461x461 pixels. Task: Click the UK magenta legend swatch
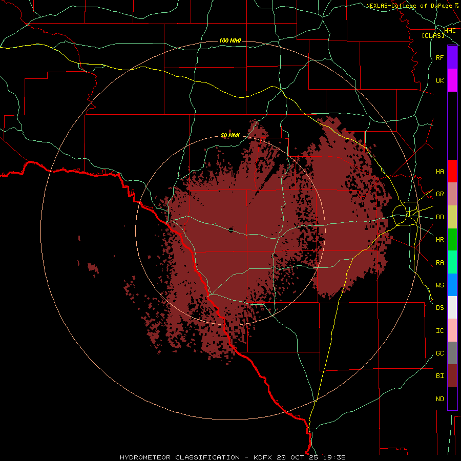452,80
